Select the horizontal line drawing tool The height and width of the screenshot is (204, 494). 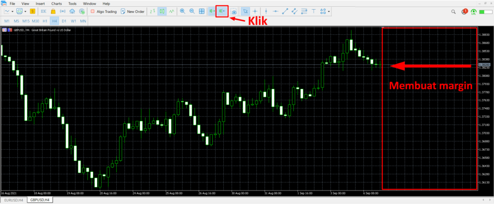[x=275, y=12]
